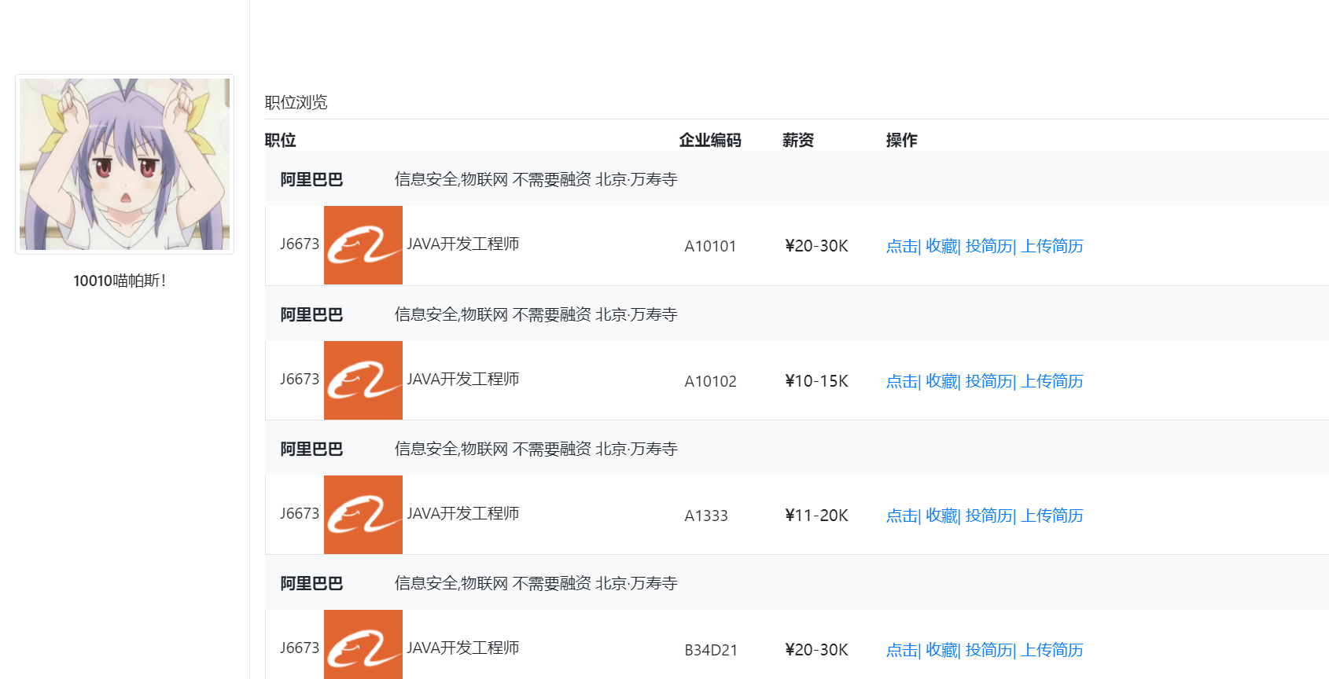The image size is (1329, 679).
Task: Click 阿里巴巴 company name above row B34D21
Action: 311,583
